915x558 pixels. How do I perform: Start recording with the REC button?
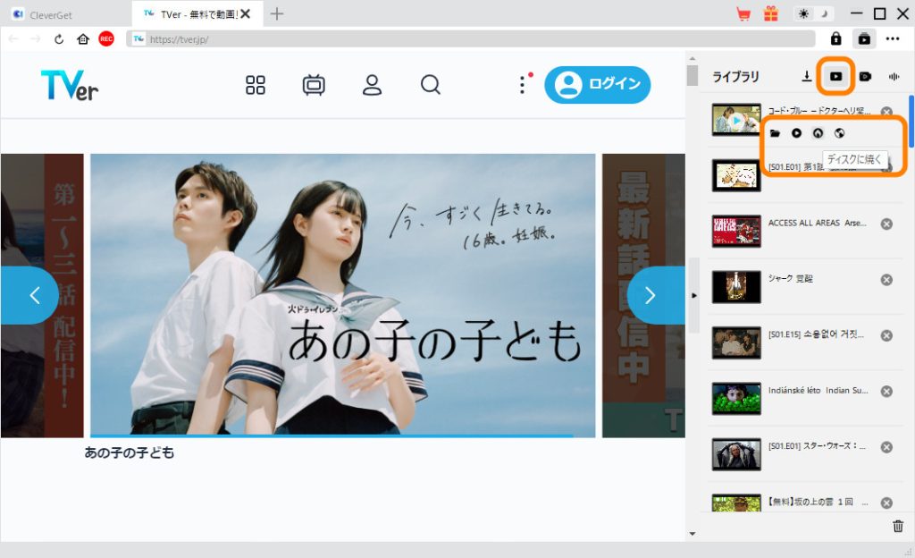(107, 39)
